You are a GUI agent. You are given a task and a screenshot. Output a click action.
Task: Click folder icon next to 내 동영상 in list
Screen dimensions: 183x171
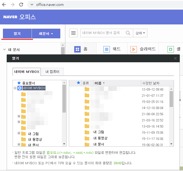pyautogui.click(x=87, y=139)
